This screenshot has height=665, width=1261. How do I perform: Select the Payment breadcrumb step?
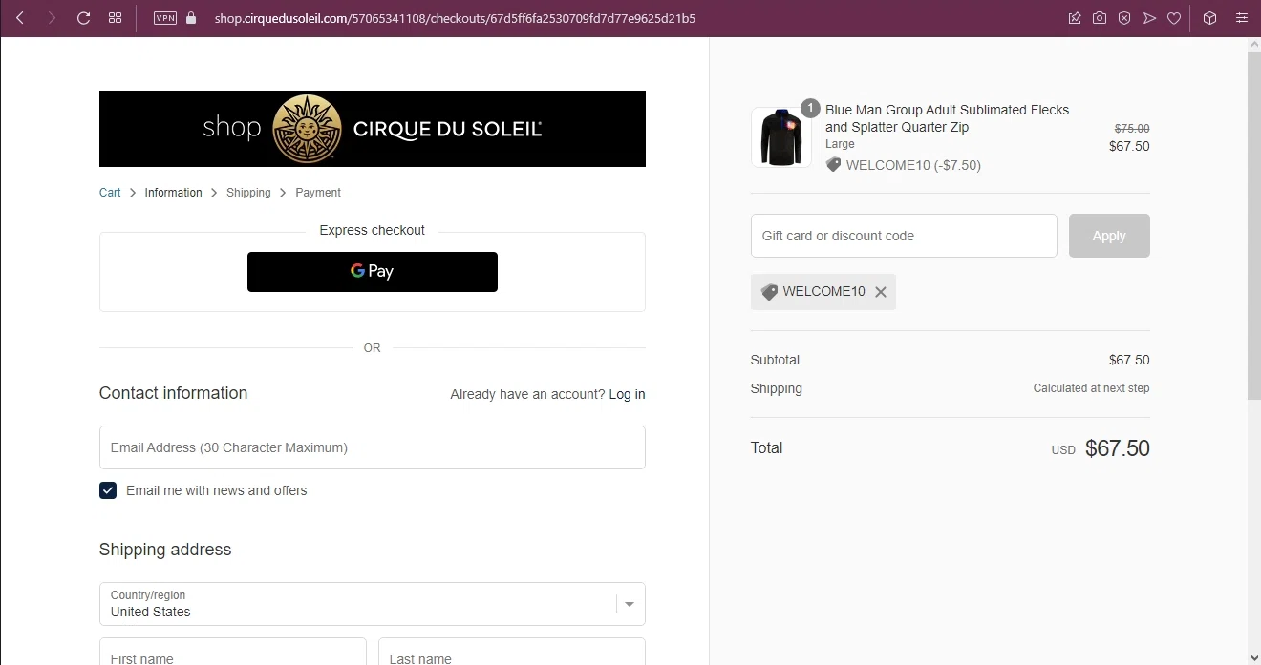[318, 193]
